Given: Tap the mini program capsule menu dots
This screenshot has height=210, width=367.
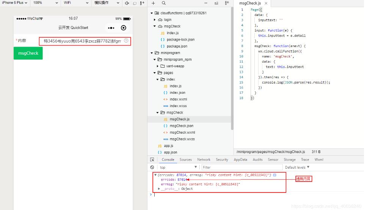Looking at the screenshot, I should pos(111,28).
